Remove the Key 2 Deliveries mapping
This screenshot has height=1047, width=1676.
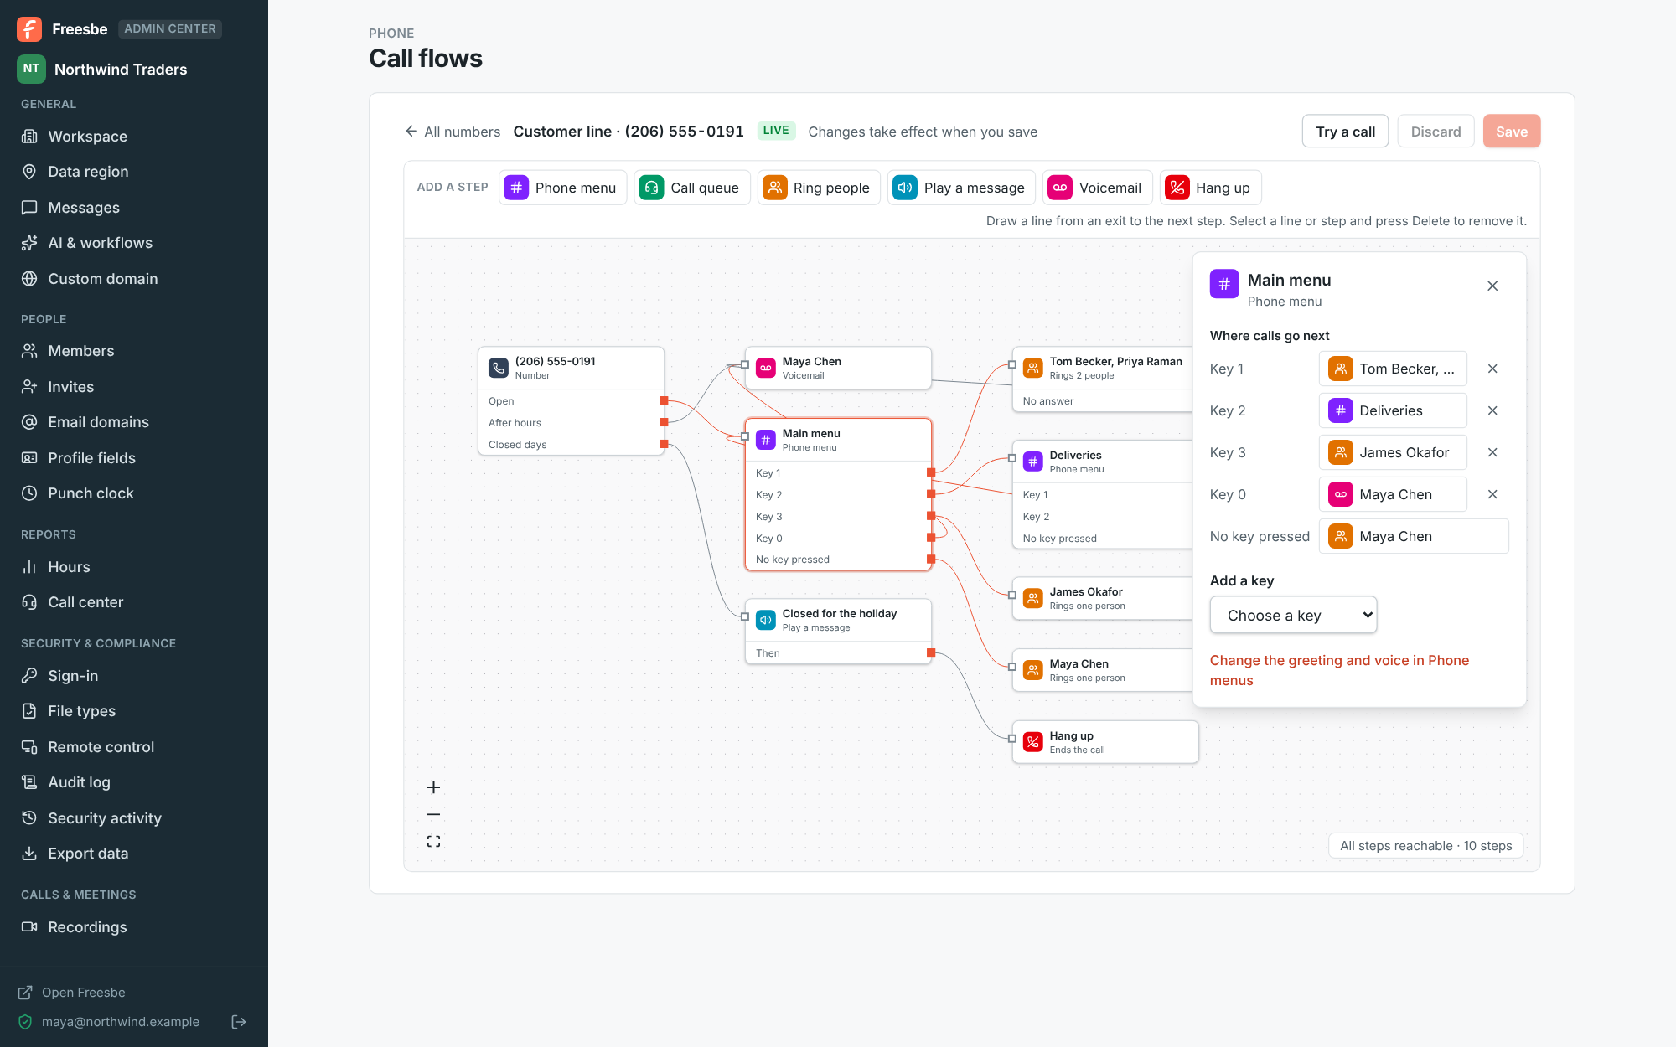pyautogui.click(x=1492, y=410)
